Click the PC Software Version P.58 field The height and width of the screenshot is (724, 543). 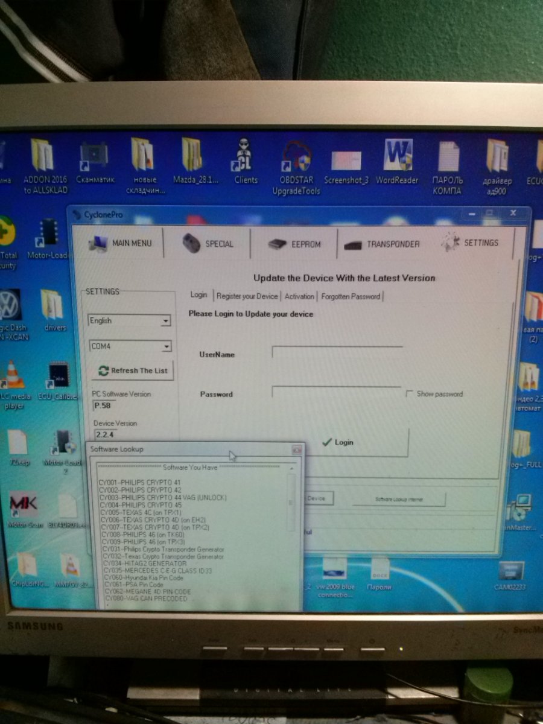tap(103, 406)
